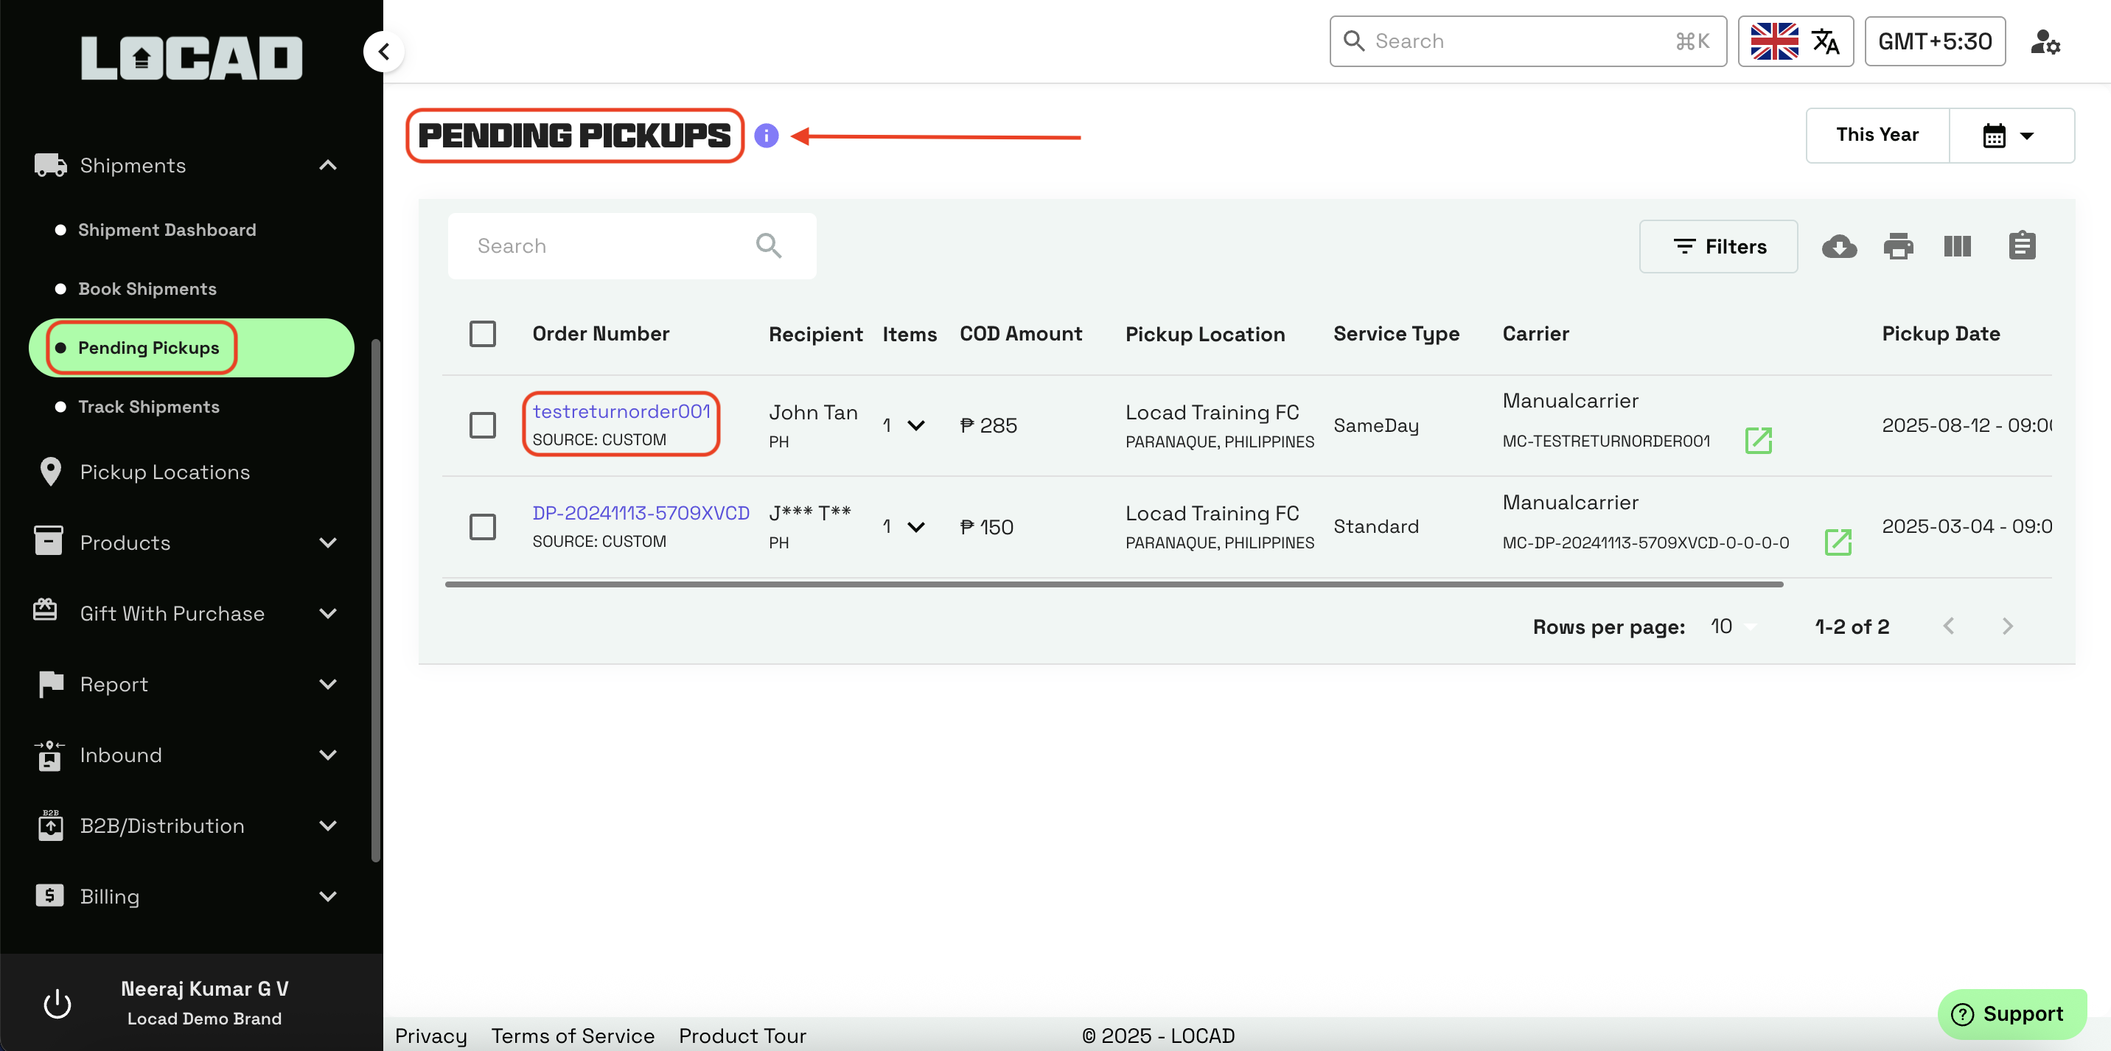
Task: Expand items chevron for John Tan order
Action: click(916, 425)
